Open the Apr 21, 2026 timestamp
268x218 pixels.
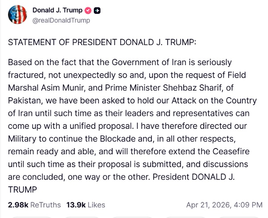coord(224,205)
